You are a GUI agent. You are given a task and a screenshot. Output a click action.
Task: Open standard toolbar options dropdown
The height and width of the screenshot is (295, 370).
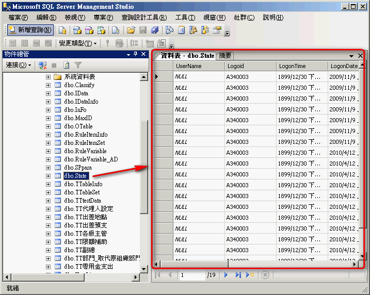(x=227, y=32)
